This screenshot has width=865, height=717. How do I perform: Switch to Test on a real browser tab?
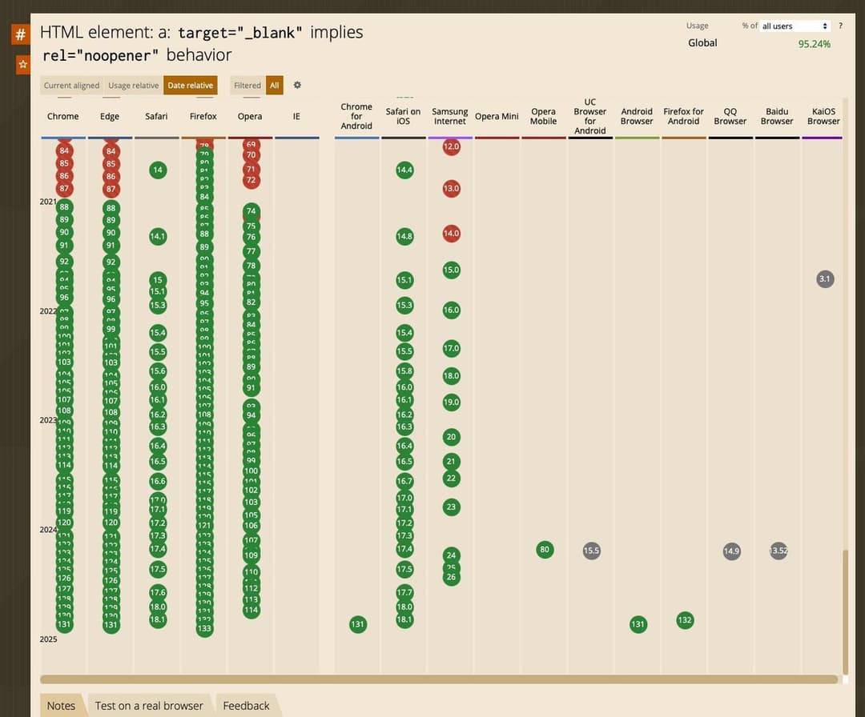coord(149,706)
